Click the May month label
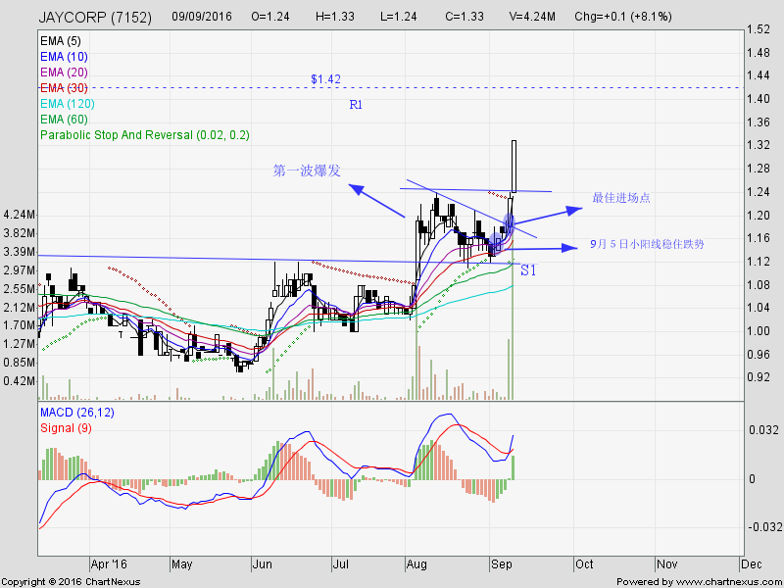 click(x=181, y=564)
